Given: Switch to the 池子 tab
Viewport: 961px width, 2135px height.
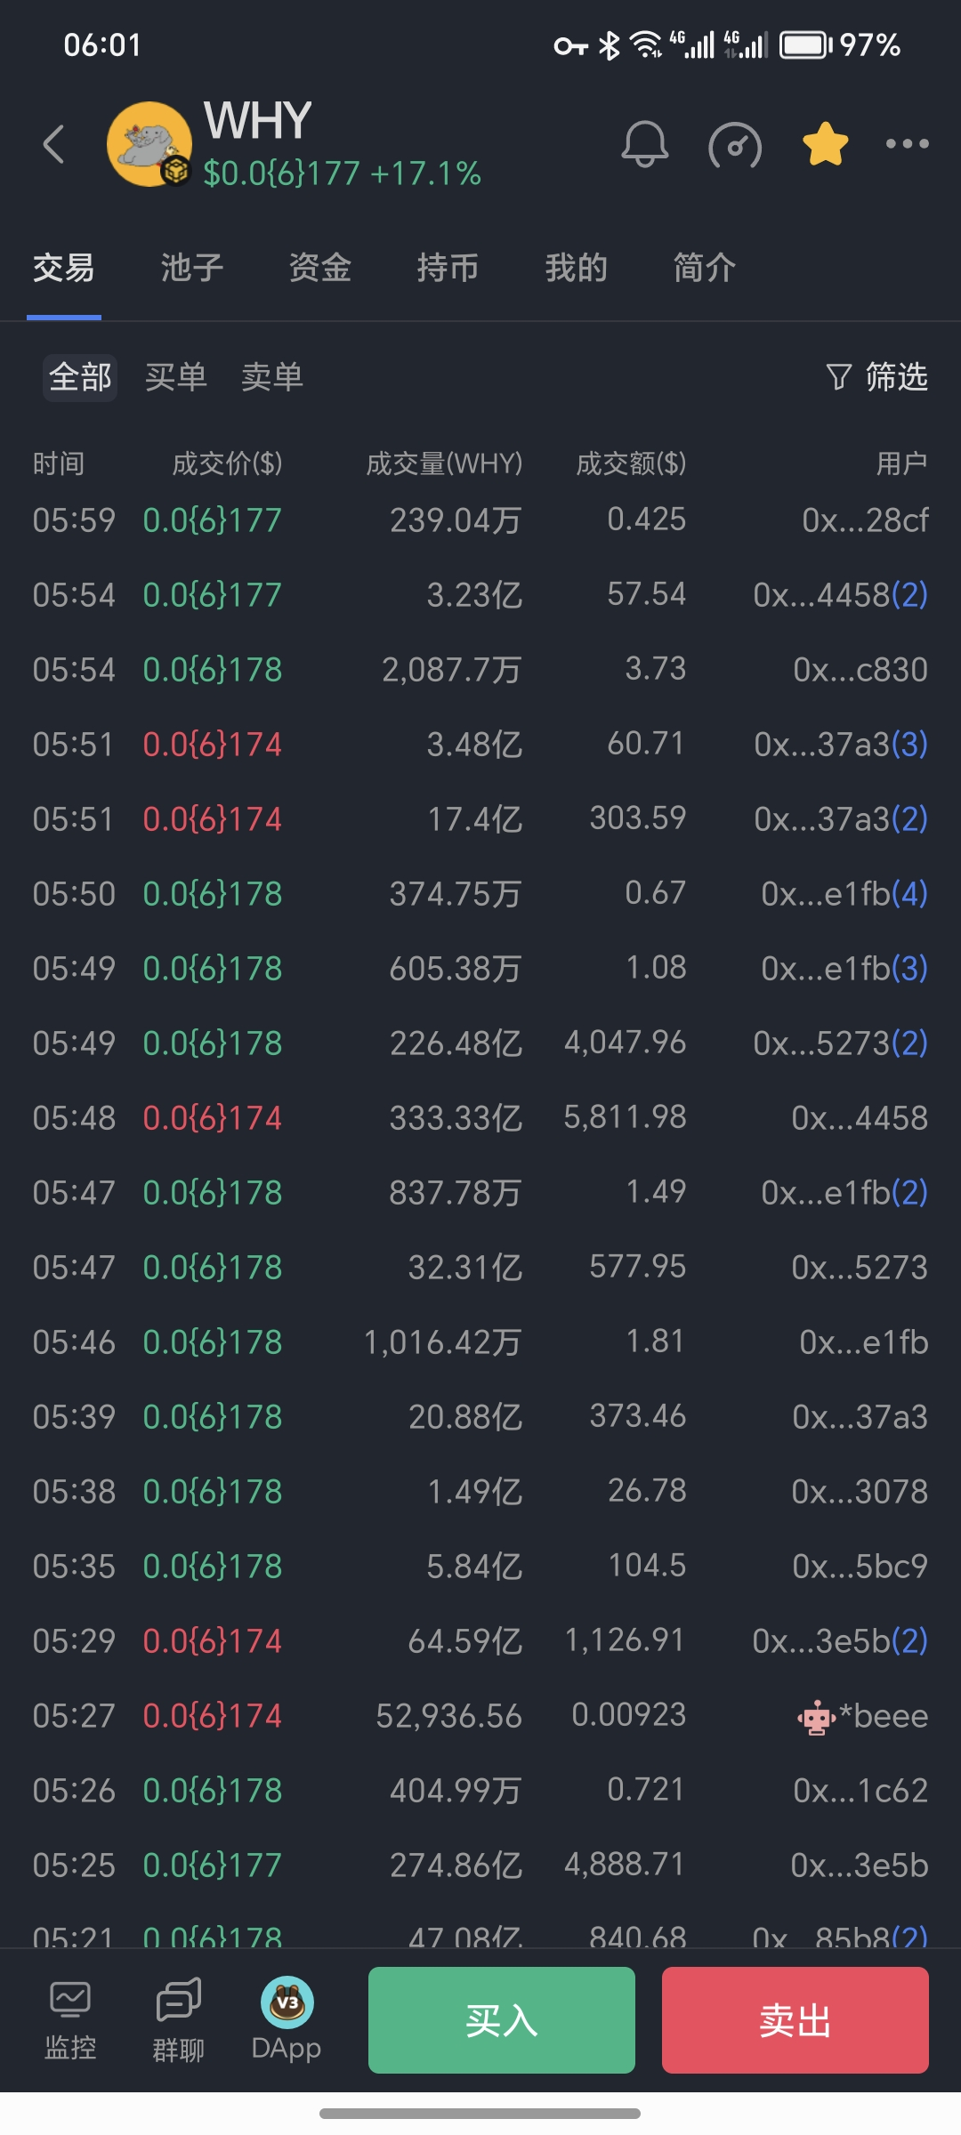Looking at the screenshot, I should coord(191,268).
